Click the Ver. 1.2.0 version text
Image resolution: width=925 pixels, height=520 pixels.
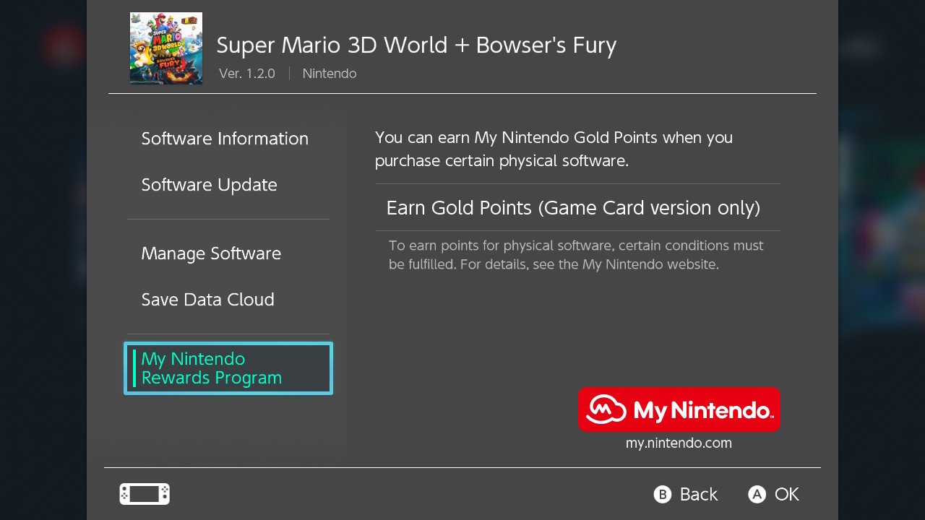point(247,74)
